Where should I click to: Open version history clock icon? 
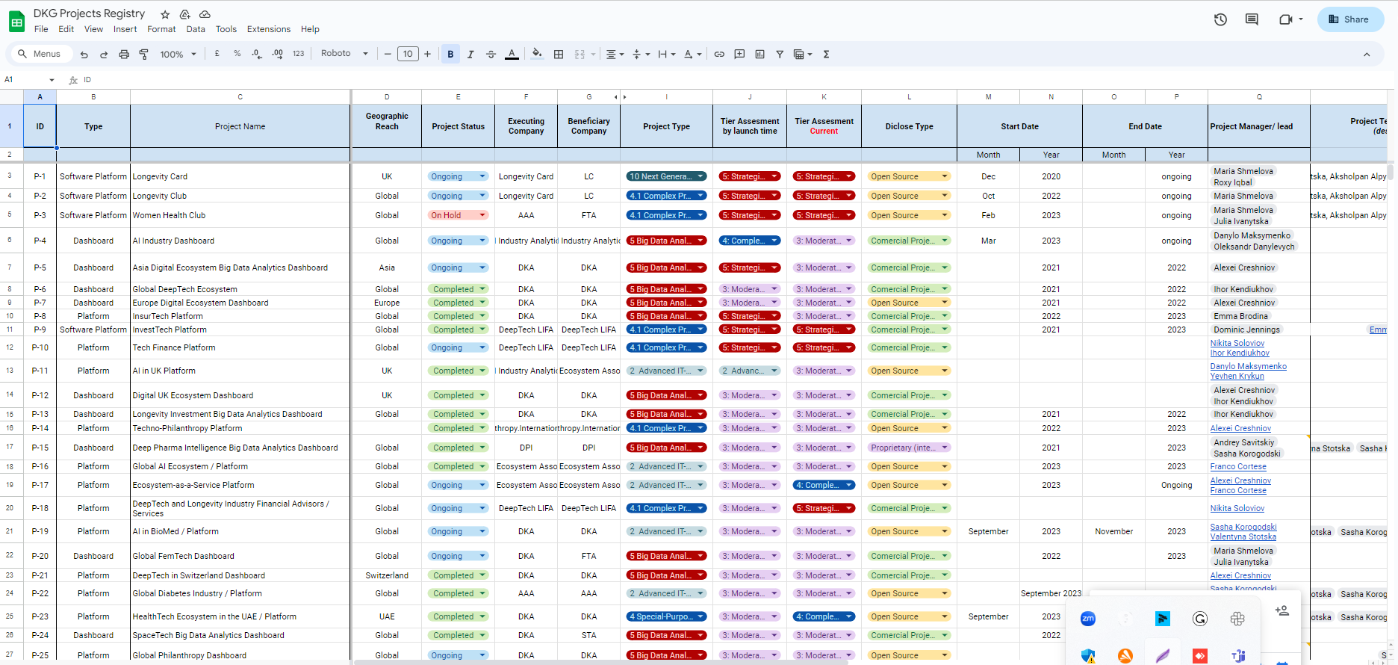coord(1220,19)
